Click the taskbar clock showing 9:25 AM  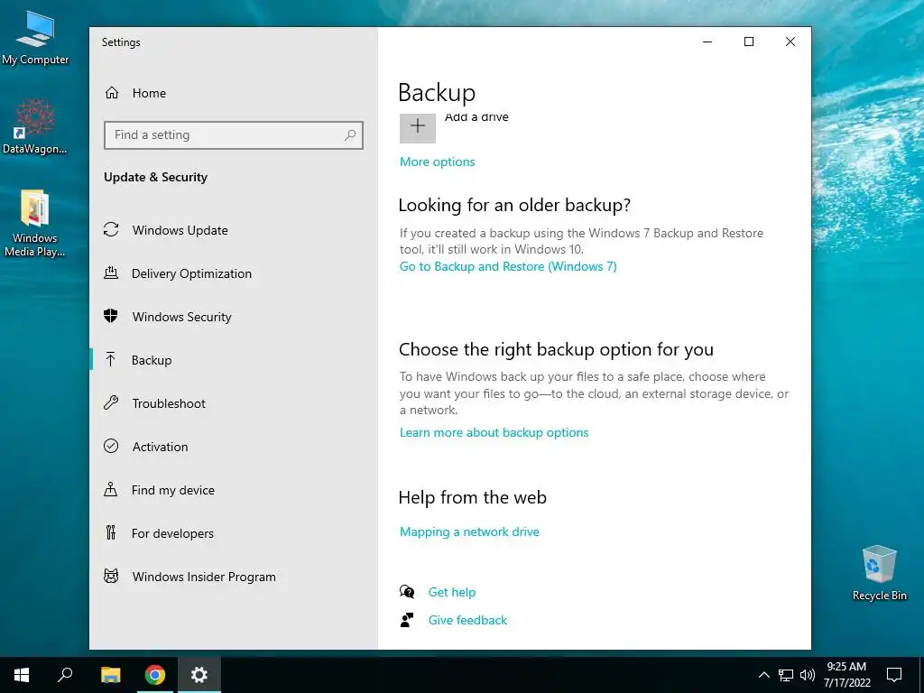point(846,675)
